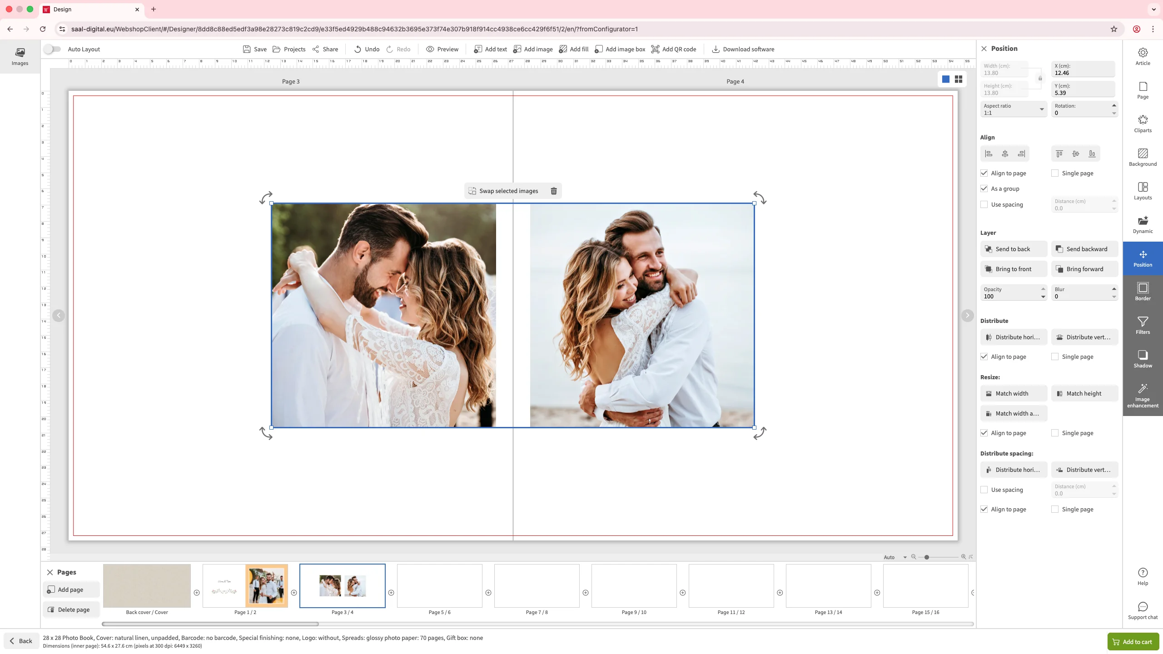Viewport: 1163px width, 654px height.
Task: Click the align top edges icon
Action: coord(1059,154)
